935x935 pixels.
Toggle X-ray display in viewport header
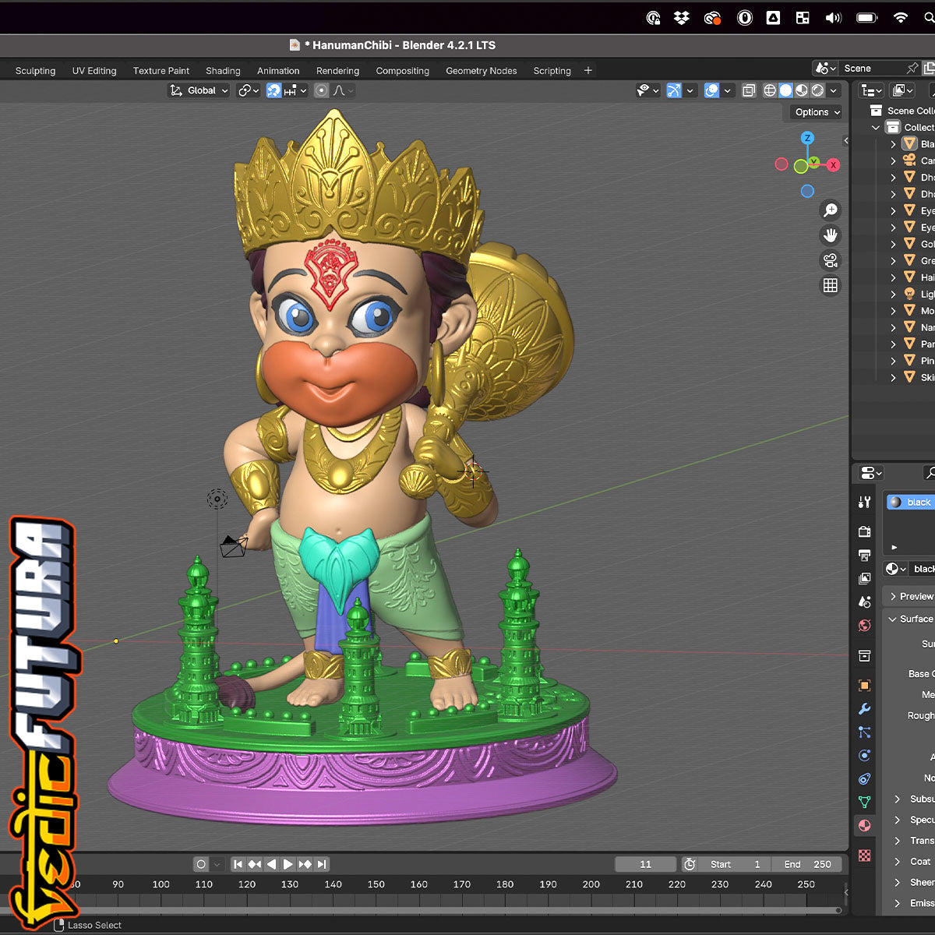pyautogui.click(x=749, y=90)
